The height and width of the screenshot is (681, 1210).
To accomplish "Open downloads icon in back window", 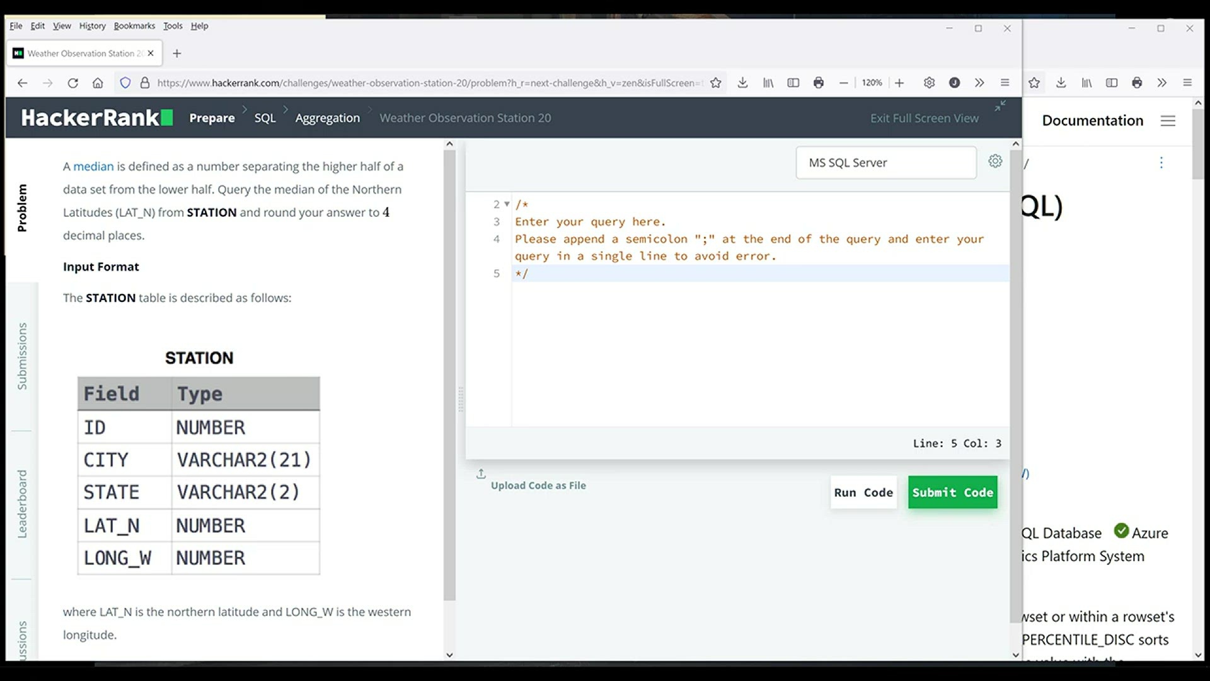I will pyautogui.click(x=1061, y=83).
